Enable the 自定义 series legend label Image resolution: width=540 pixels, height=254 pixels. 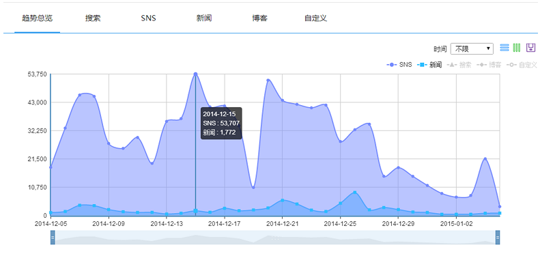coord(528,65)
